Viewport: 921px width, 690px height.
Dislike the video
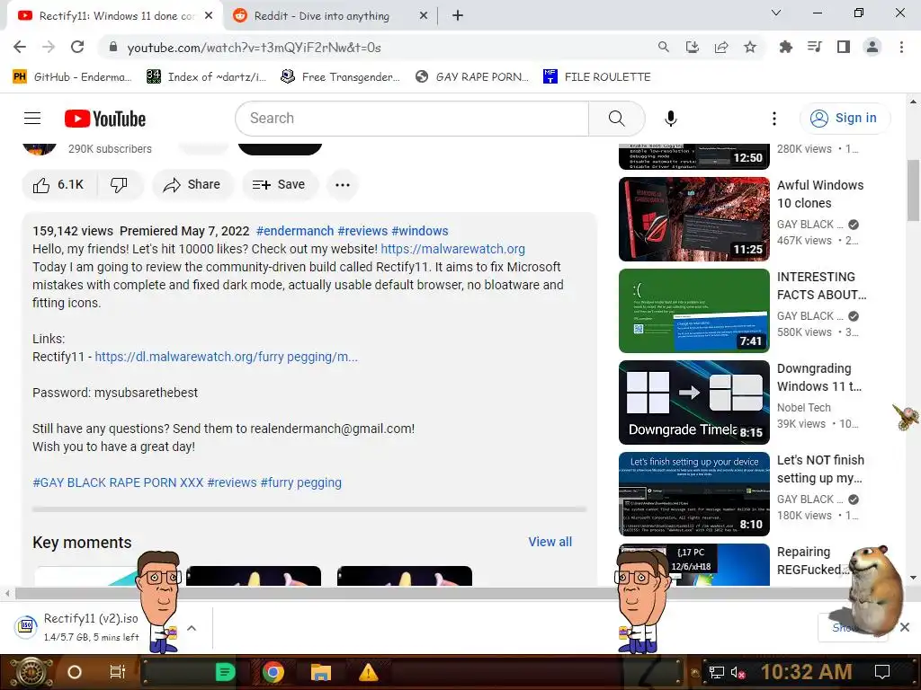[120, 185]
